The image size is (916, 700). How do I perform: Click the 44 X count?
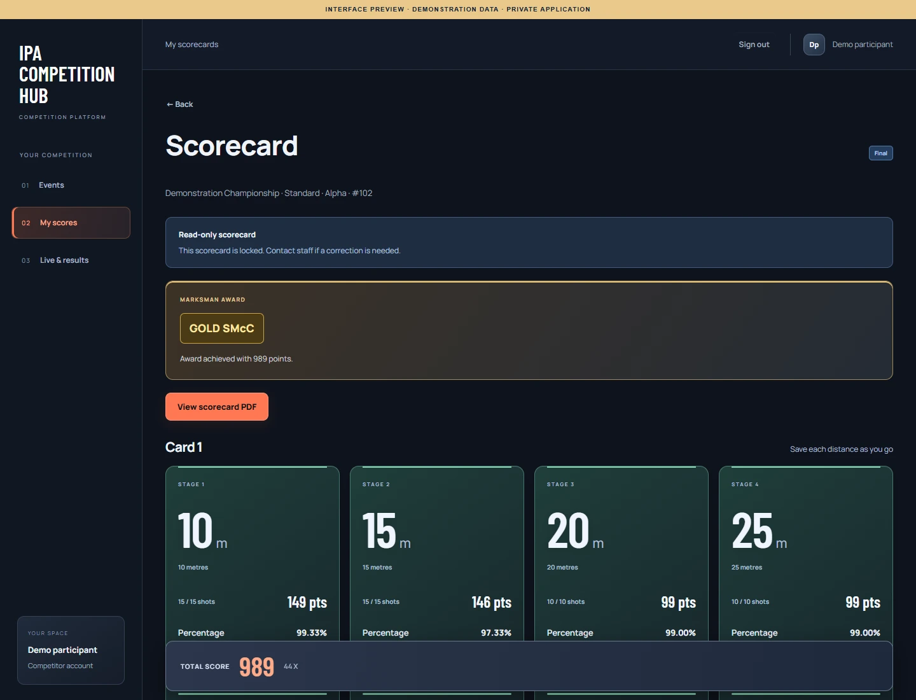pyautogui.click(x=291, y=666)
